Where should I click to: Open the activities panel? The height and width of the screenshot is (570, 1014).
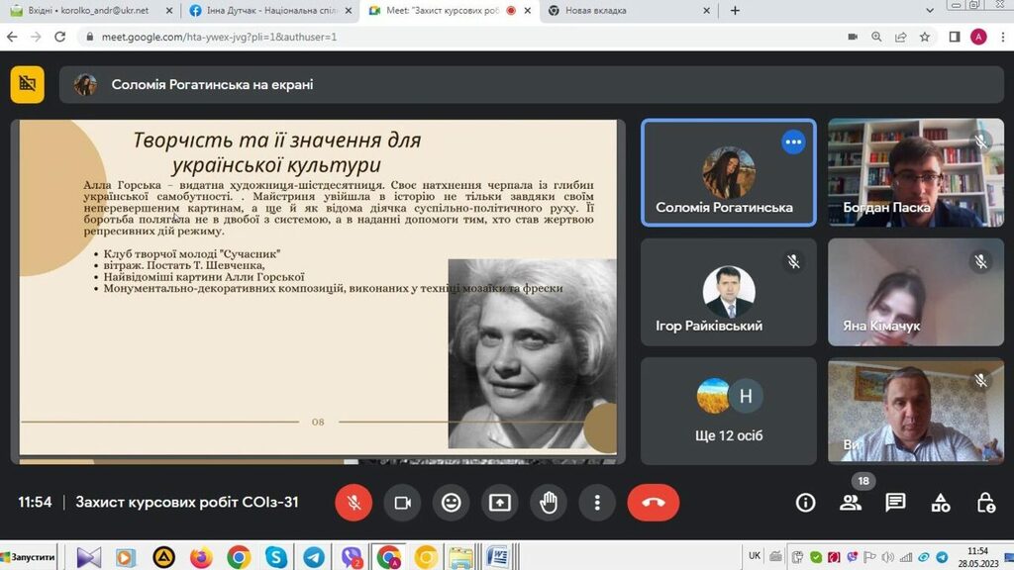(941, 503)
